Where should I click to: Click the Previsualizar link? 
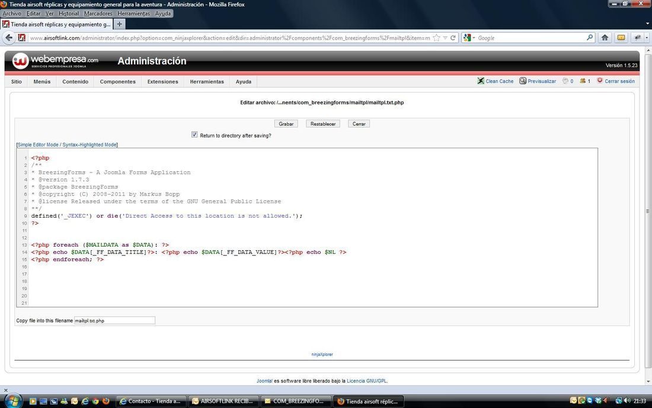(542, 81)
